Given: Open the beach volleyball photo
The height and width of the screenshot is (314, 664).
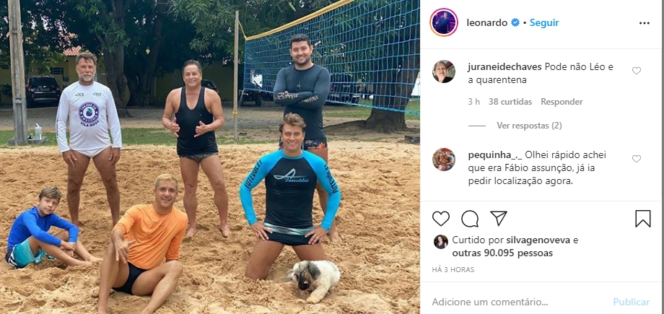Looking at the screenshot, I should coord(210,157).
